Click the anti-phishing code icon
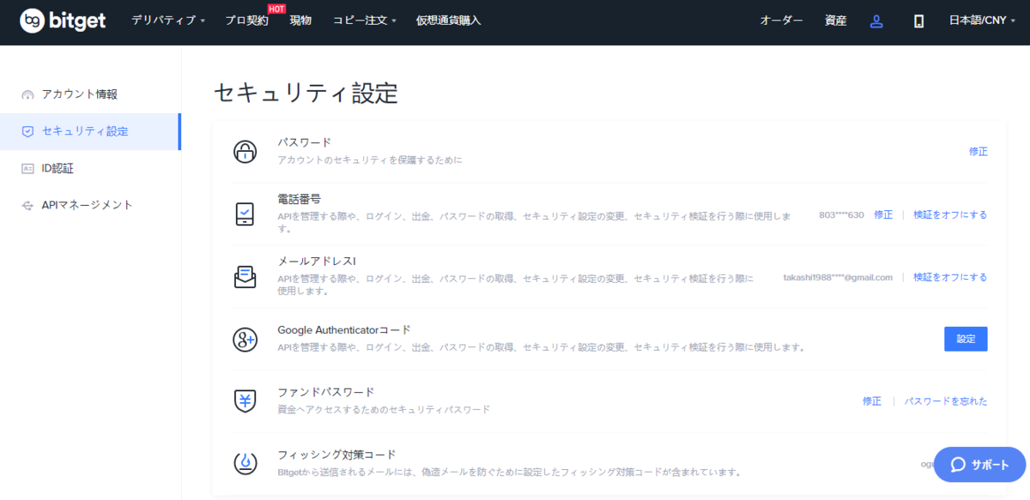 tap(245, 463)
